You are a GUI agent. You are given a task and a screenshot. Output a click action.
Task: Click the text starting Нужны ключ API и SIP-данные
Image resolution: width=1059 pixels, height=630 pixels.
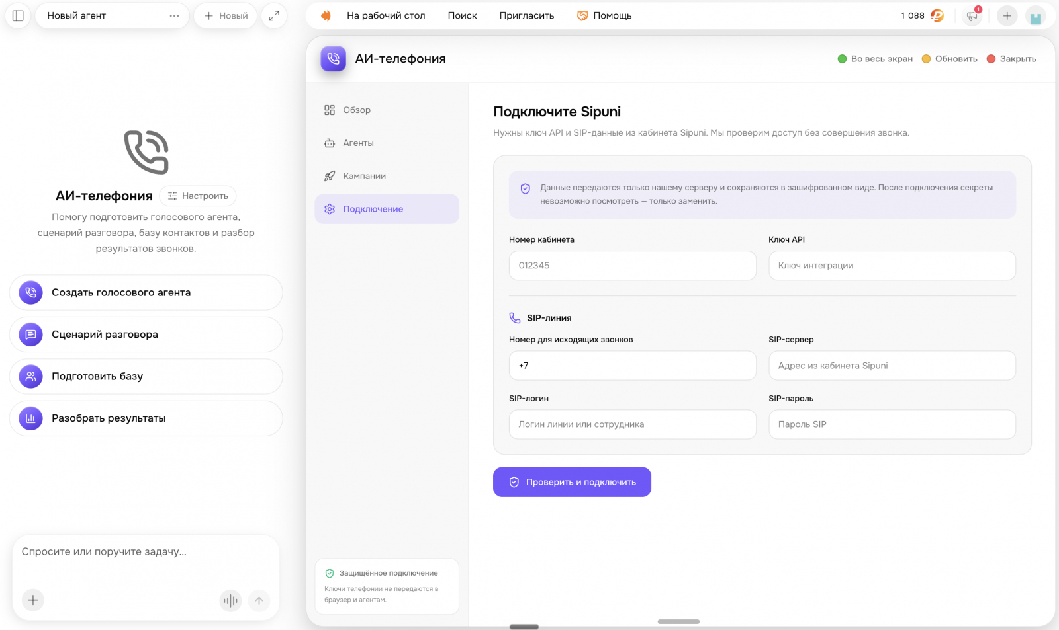click(701, 133)
